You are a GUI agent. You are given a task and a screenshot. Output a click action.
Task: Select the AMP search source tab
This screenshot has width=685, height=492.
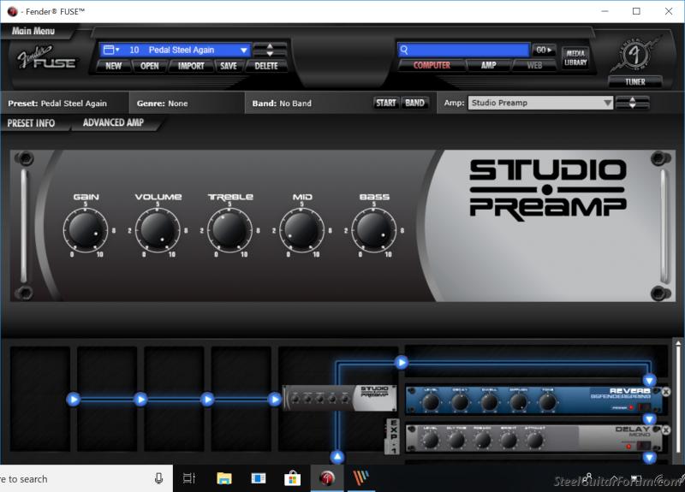click(x=488, y=66)
